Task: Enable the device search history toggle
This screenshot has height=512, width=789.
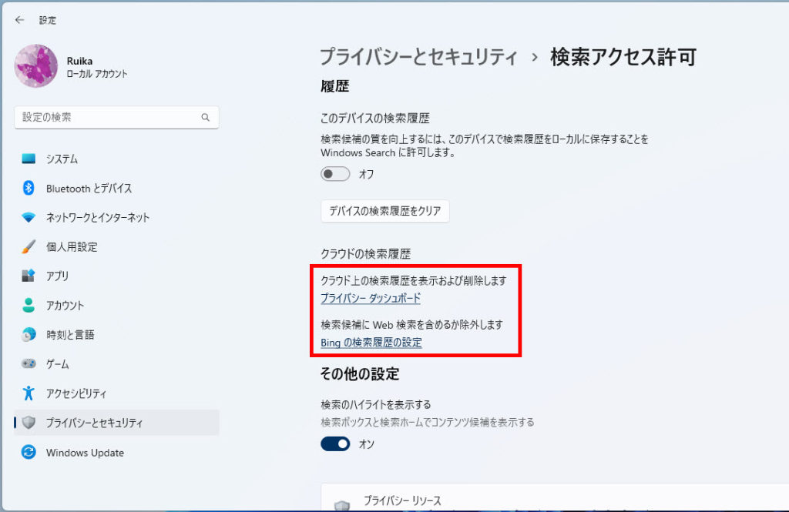Action: [335, 174]
